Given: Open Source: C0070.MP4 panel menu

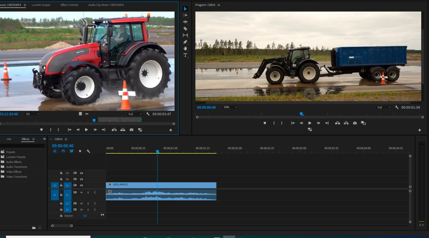Looking at the screenshot, I should [x=25, y=5].
